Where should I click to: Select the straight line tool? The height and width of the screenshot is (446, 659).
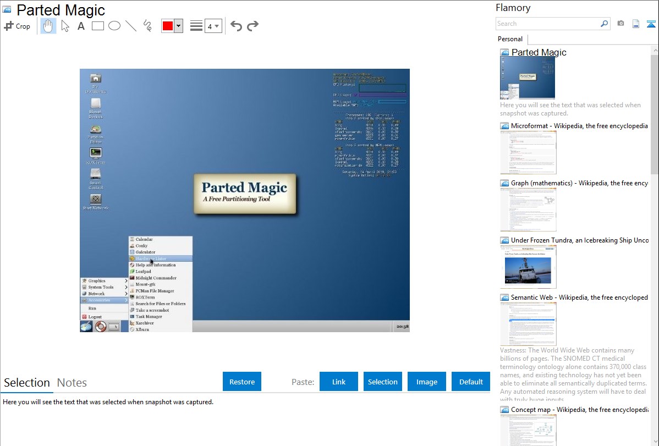click(x=131, y=26)
